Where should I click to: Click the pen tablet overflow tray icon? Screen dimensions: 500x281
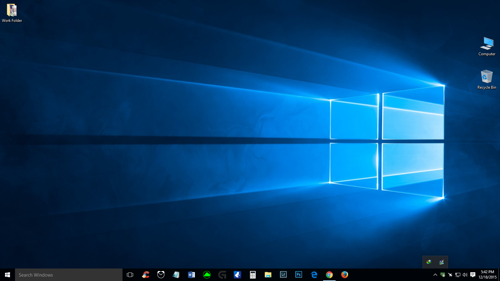pyautogui.click(x=442, y=262)
